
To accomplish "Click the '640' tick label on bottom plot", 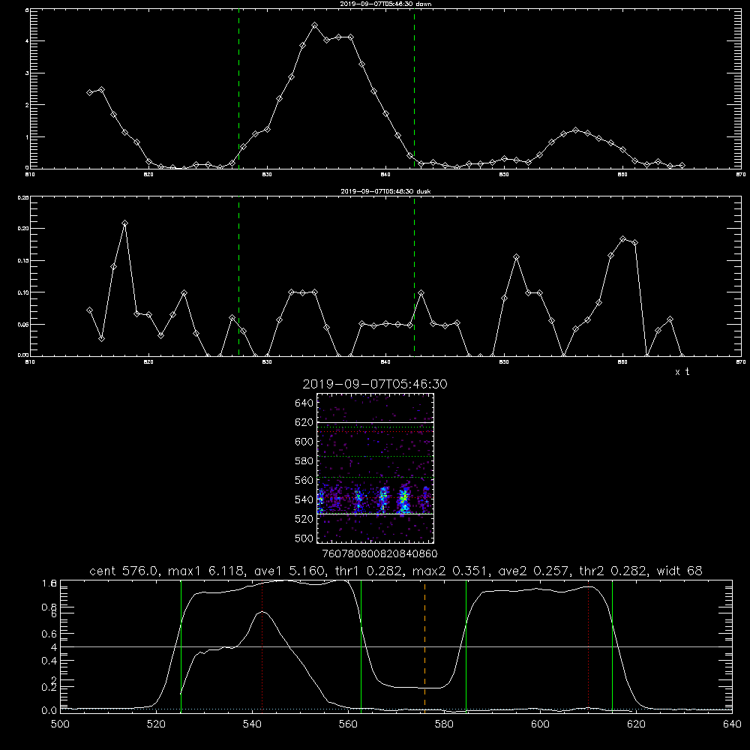I will pos(732,724).
